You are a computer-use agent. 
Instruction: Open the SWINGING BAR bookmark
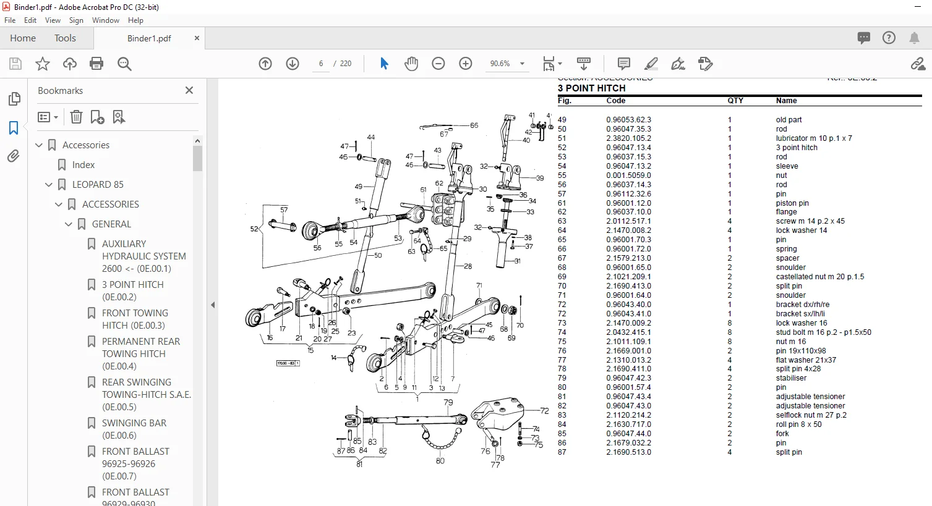pos(134,429)
